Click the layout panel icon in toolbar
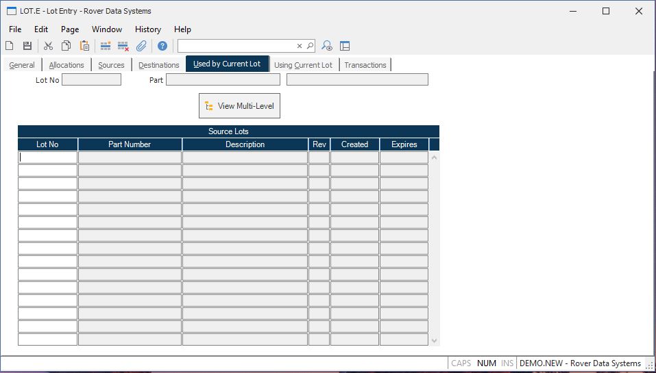 tap(345, 46)
